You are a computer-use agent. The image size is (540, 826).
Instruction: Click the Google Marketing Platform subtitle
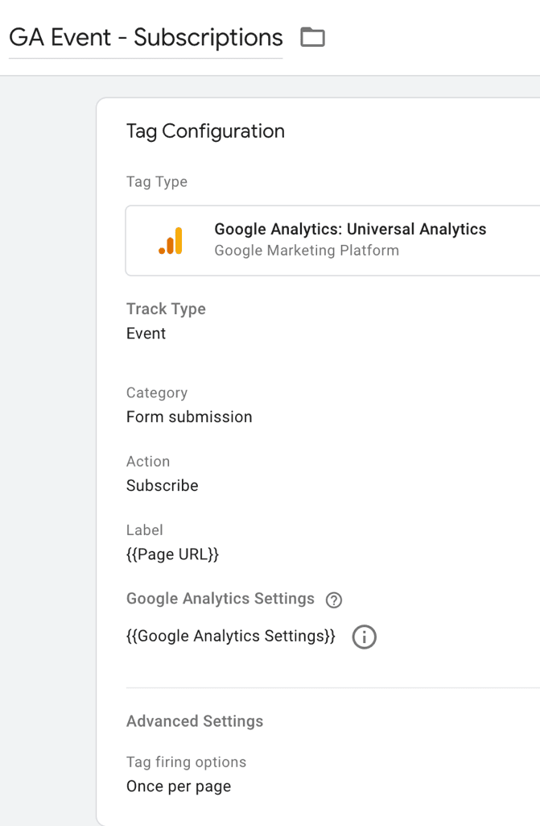307,251
